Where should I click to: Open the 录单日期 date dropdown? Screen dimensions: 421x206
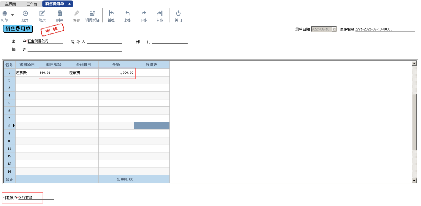pyautogui.click(x=334, y=29)
